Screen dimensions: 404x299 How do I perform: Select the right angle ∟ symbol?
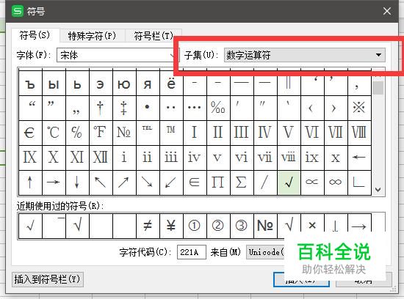(359, 182)
